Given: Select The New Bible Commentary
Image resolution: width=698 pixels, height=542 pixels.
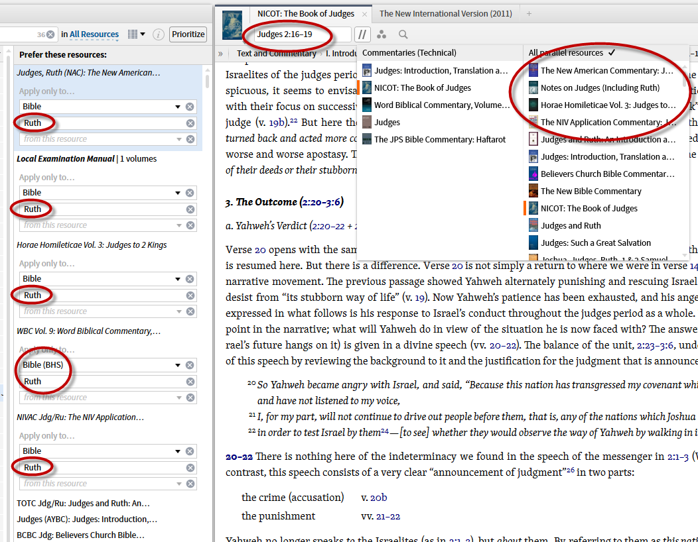Looking at the screenshot, I should tap(585, 191).
